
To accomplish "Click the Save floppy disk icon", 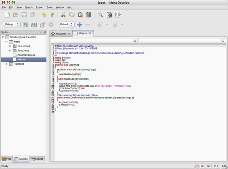I will 24,15.
